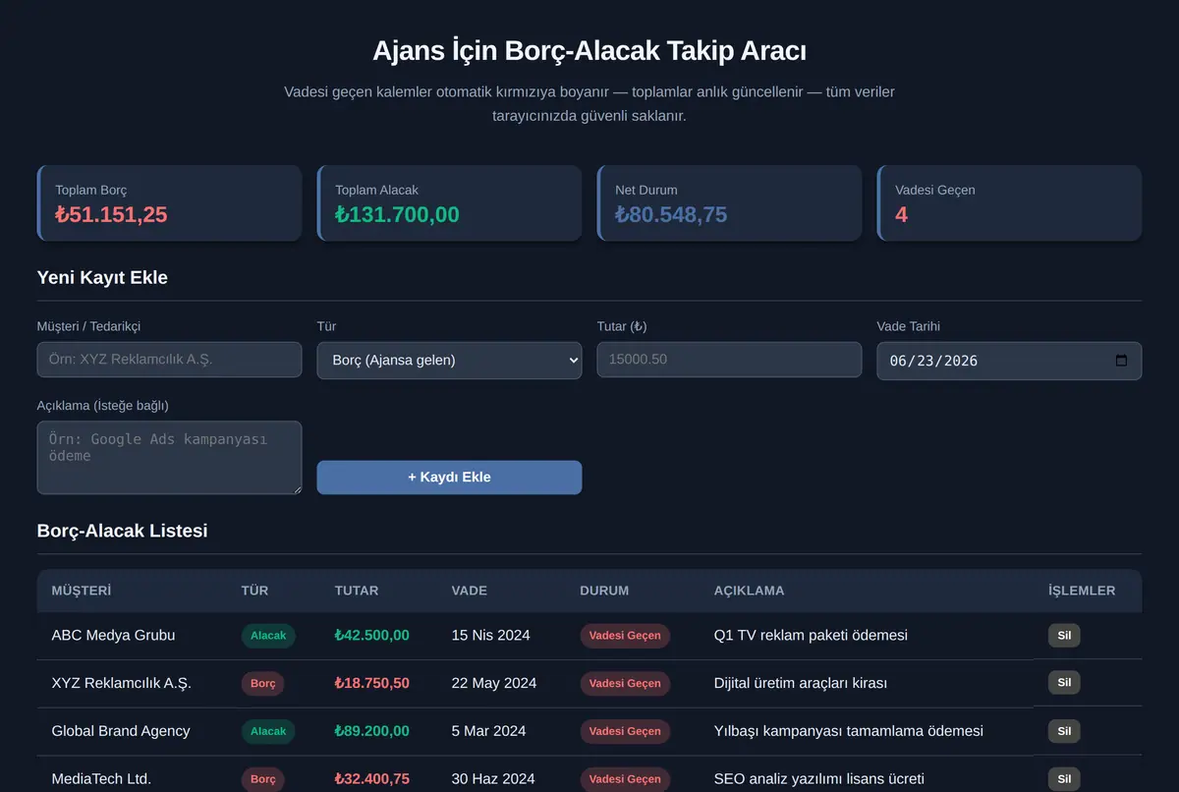The width and height of the screenshot is (1179, 792).
Task: Click the VADE column header
Action: click(470, 591)
